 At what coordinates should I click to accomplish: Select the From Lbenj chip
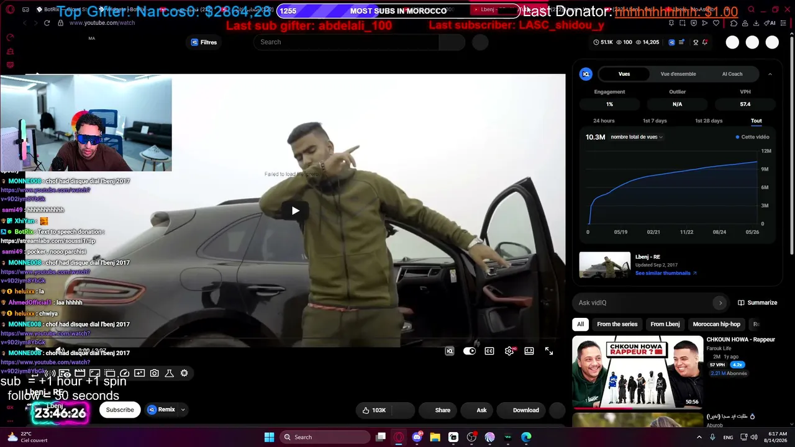[x=665, y=324]
